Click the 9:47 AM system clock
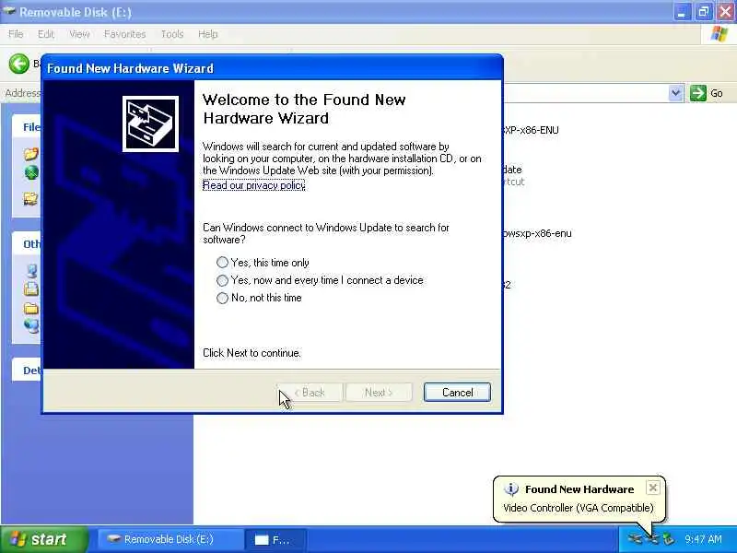The width and height of the screenshot is (737, 553). 703,539
